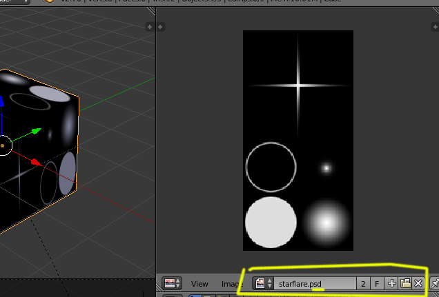Toggle the F fake user button

click(x=377, y=284)
